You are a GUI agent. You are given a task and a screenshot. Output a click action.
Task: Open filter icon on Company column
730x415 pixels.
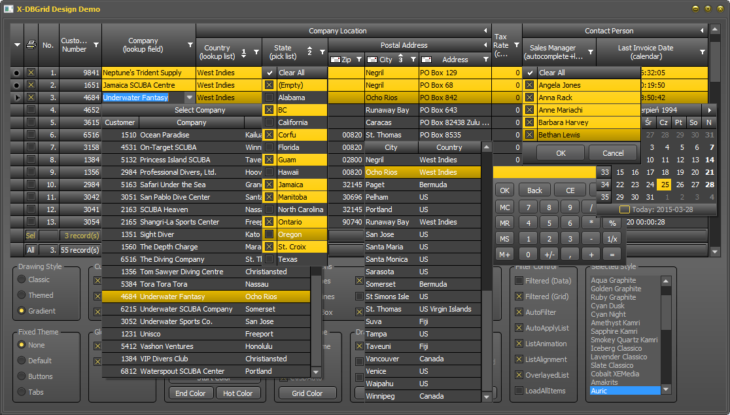tap(190, 45)
